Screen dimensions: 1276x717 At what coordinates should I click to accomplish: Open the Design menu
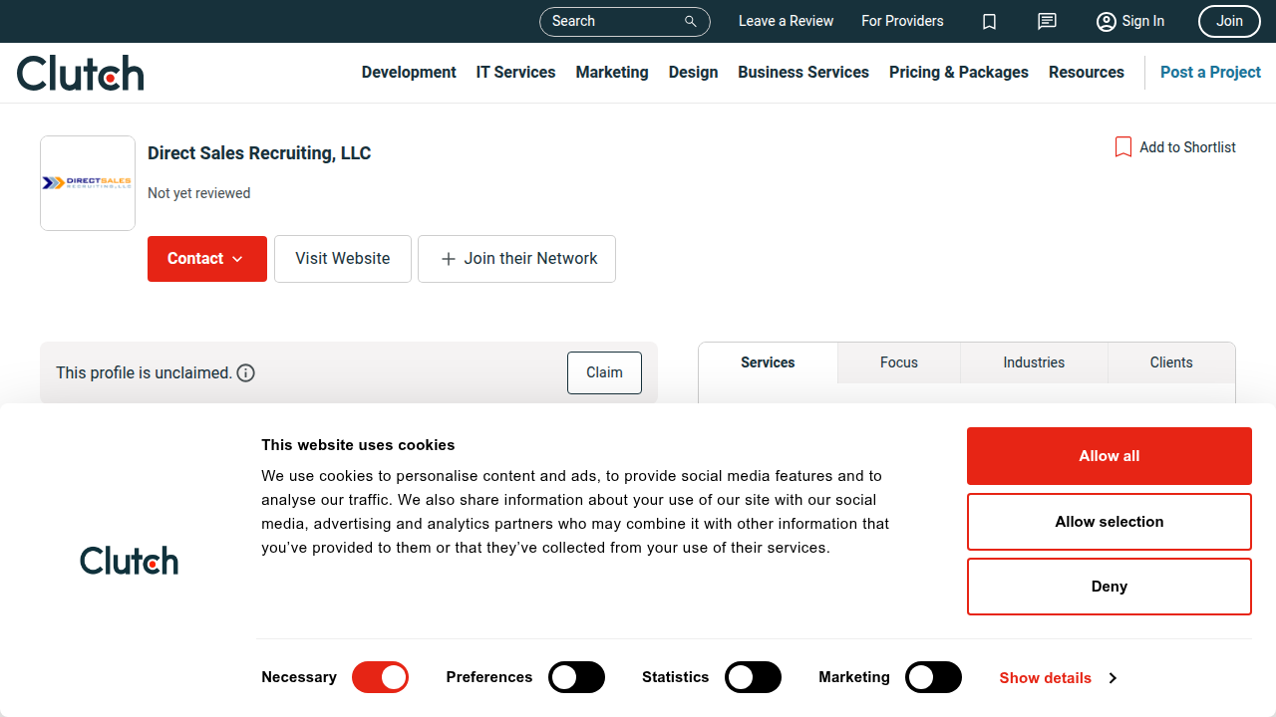point(693,73)
